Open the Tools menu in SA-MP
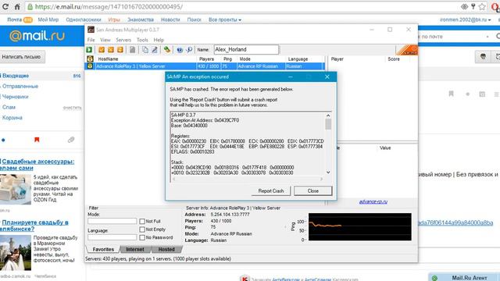 [x=142, y=40]
